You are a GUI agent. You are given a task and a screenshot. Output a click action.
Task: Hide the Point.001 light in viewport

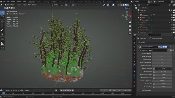coord(172,20)
